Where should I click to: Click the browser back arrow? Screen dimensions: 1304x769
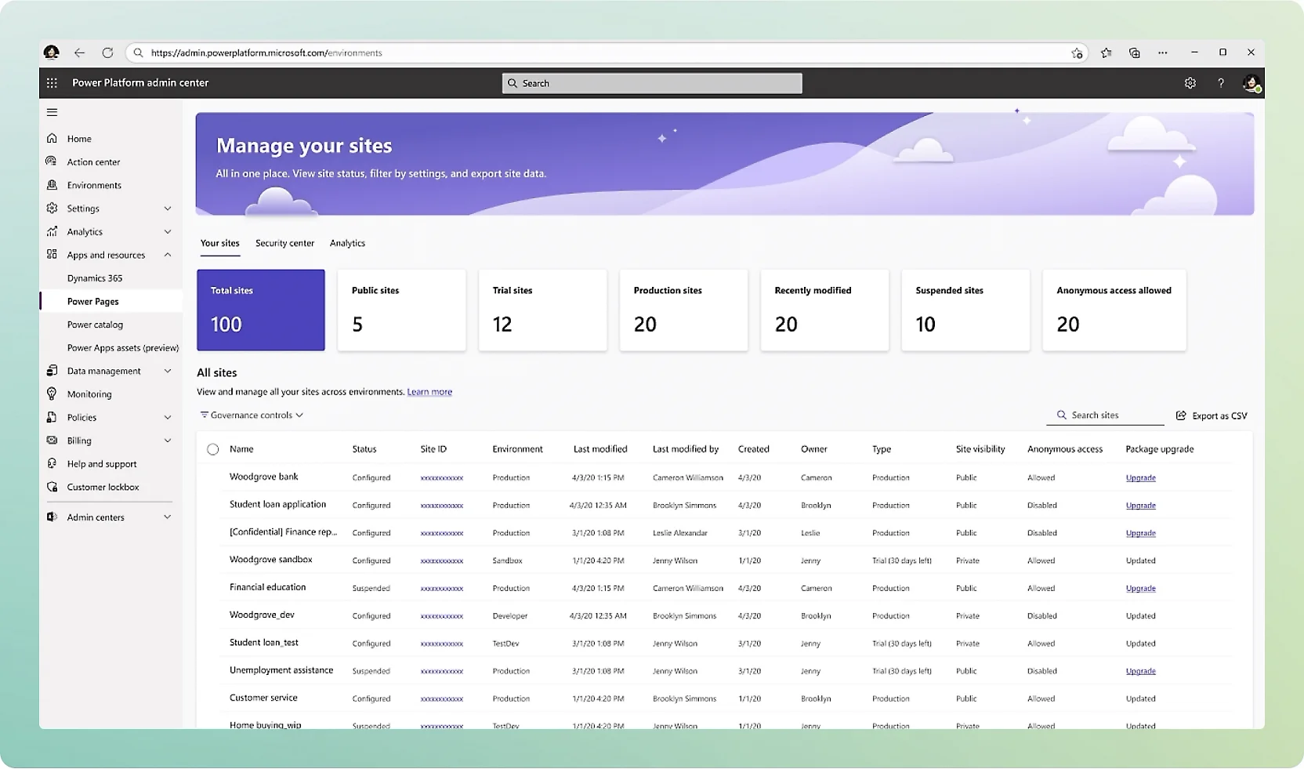point(79,53)
